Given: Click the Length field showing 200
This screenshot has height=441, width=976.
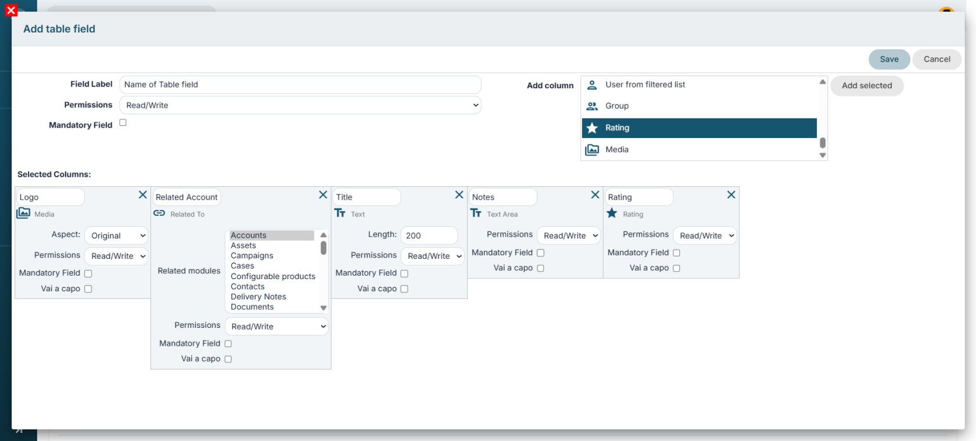Looking at the screenshot, I should [x=429, y=236].
